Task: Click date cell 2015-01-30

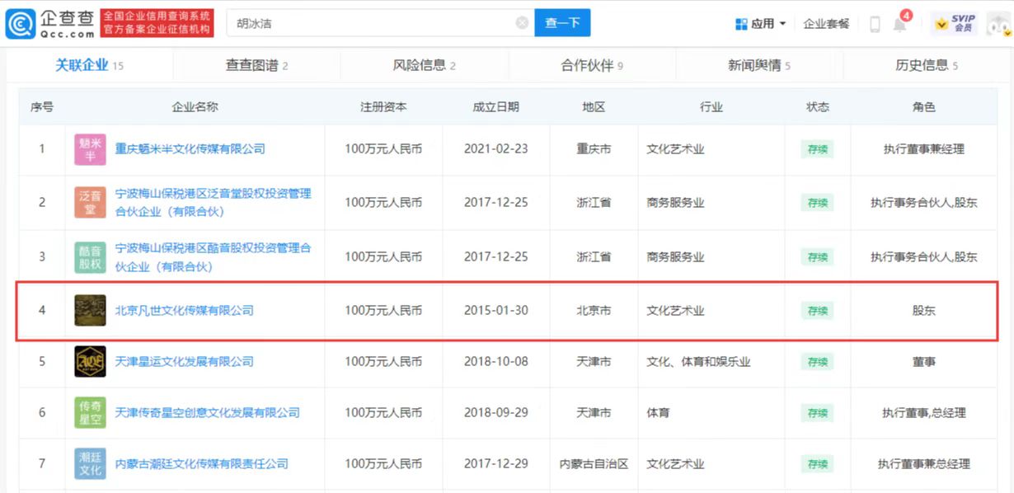Action: point(495,311)
